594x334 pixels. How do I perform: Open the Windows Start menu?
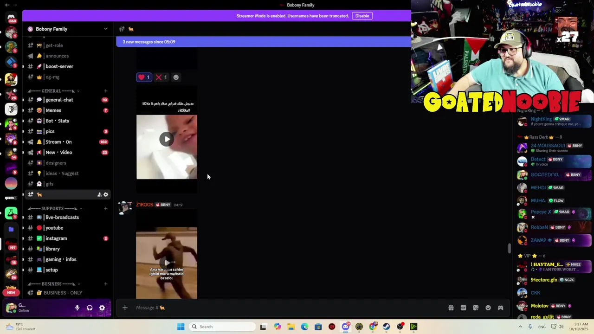click(x=181, y=327)
